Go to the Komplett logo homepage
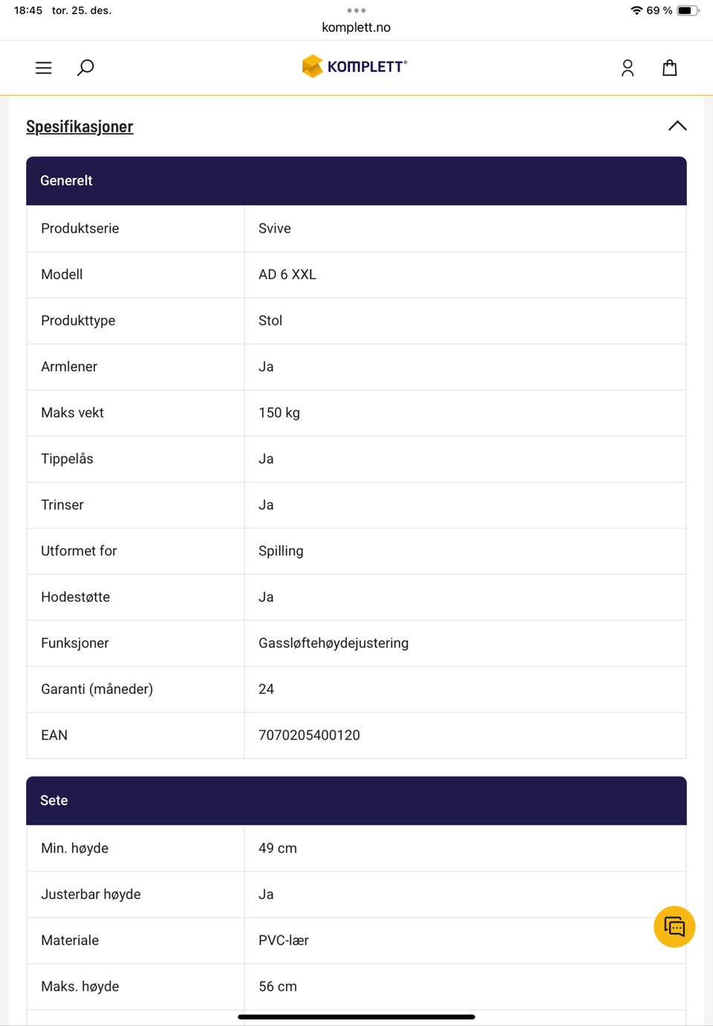This screenshot has width=713, height=1026. click(x=354, y=66)
